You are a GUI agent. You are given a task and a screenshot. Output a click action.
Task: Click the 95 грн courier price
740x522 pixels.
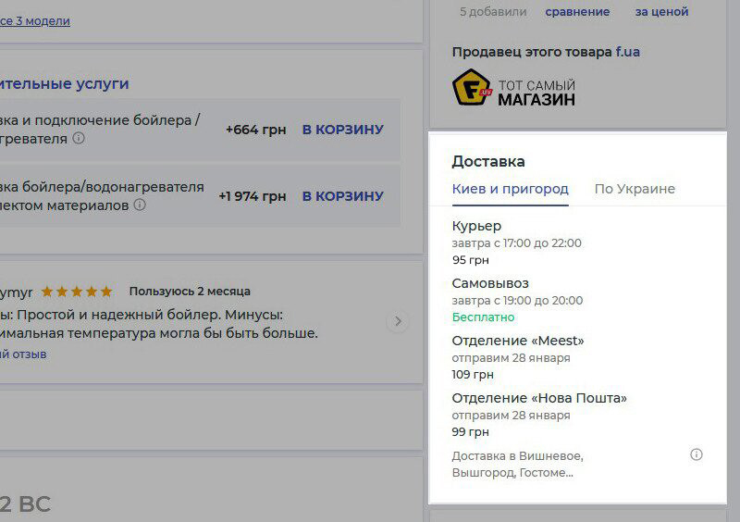click(x=470, y=260)
